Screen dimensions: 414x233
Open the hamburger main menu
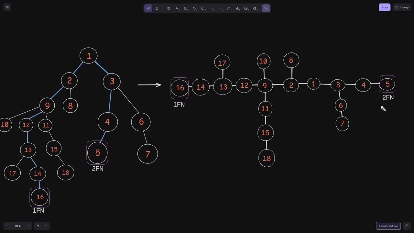7,7
